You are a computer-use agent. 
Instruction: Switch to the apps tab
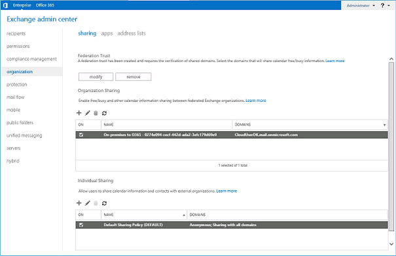107,33
